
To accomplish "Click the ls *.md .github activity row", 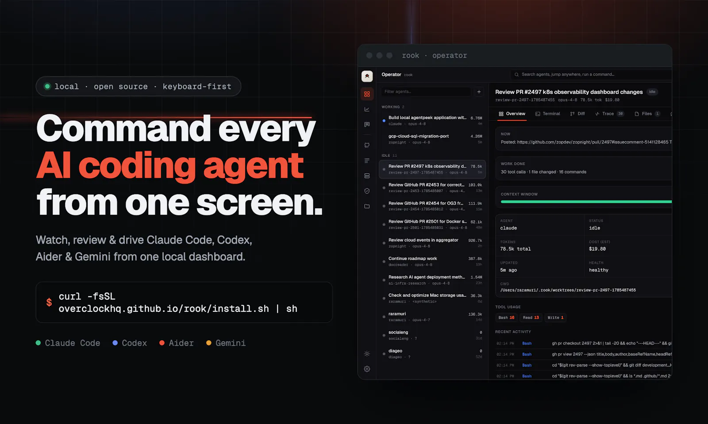I will [x=584, y=376].
